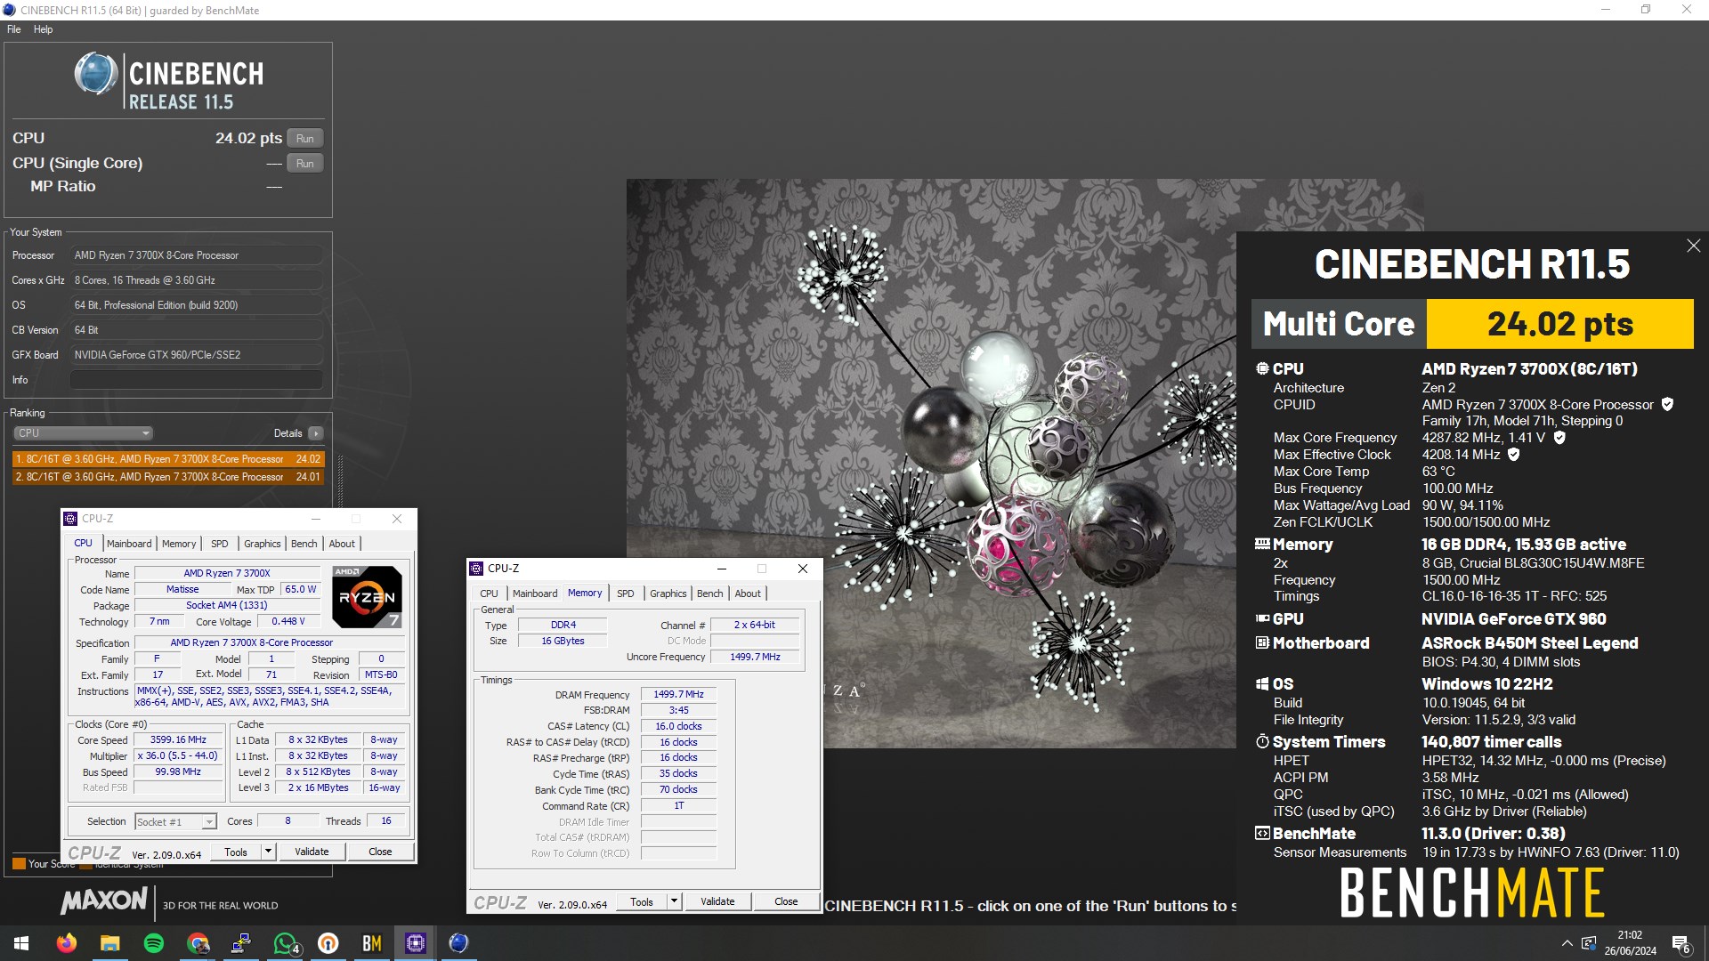This screenshot has width=1709, height=961.
Task: Expand ranking Details arrow in Cinebench
Action: tap(315, 433)
